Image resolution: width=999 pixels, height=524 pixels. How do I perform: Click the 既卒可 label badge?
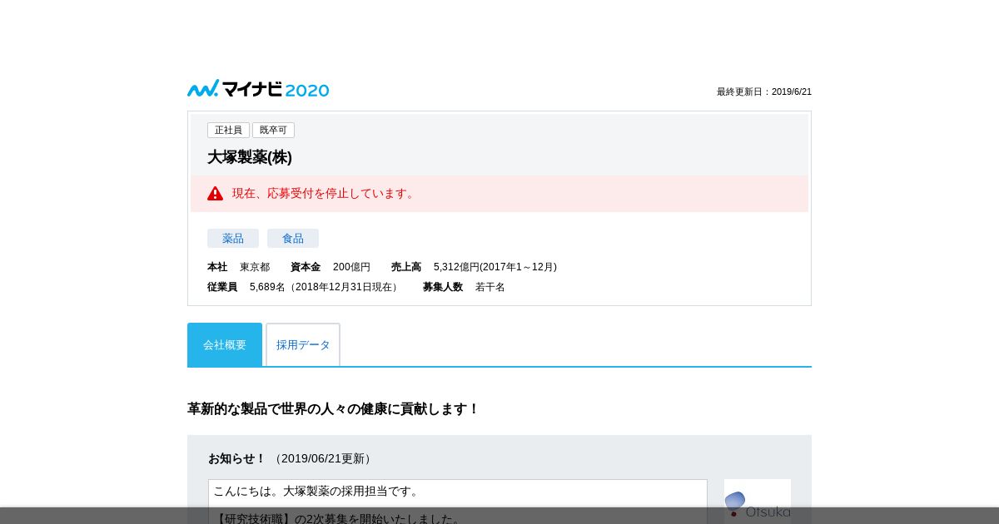coord(273,131)
